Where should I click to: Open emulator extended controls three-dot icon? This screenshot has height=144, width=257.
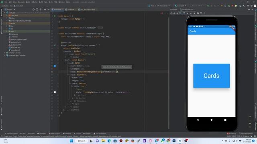click(204, 13)
